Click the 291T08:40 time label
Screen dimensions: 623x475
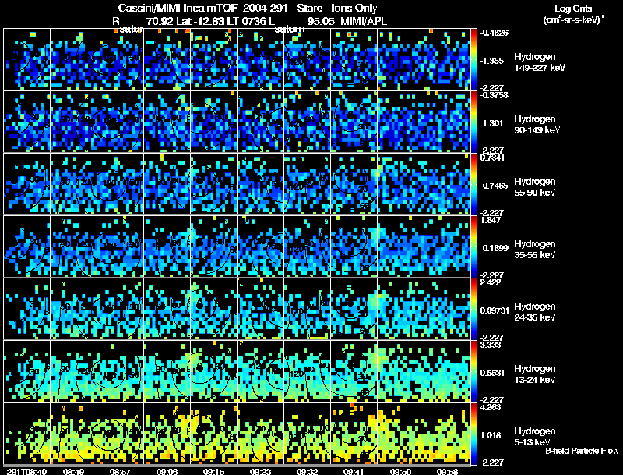[x=26, y=472]
